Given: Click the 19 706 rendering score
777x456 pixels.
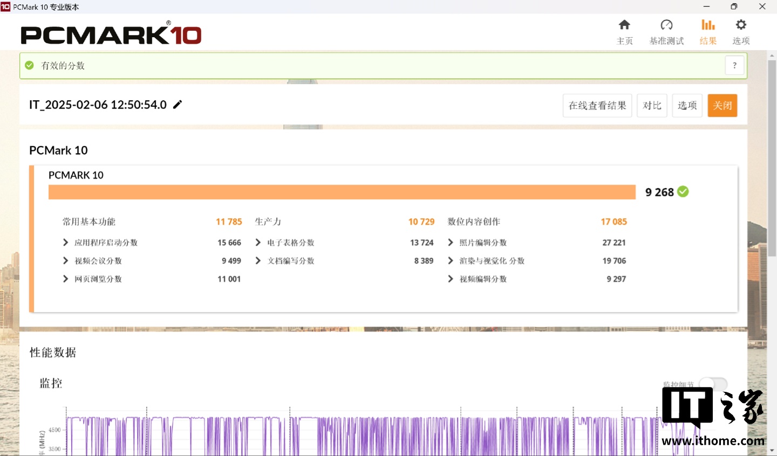Looking at the screenshot, I should [614, 261].
